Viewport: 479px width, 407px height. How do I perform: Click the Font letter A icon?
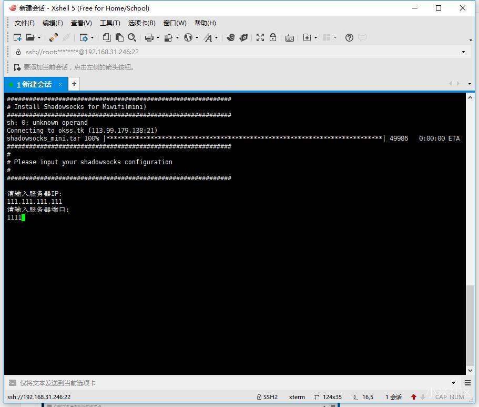click(x=208, y=37)
